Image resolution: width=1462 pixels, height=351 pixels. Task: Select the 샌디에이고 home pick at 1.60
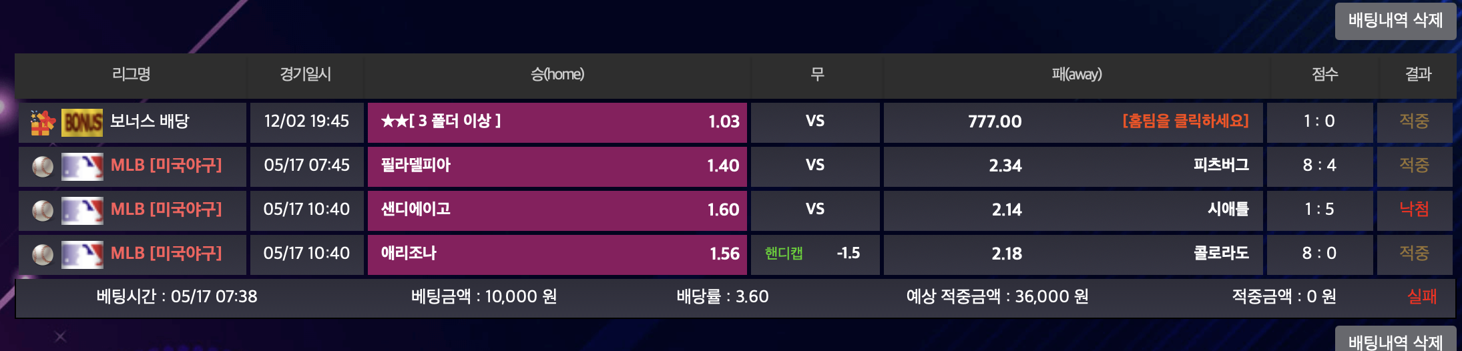pyautogui.click(x=557, y=210)
